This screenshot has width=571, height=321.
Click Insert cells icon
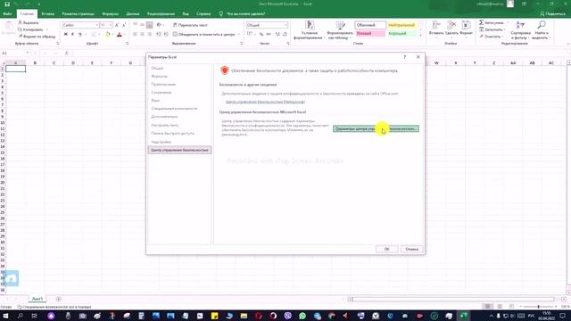coord(436,25)
